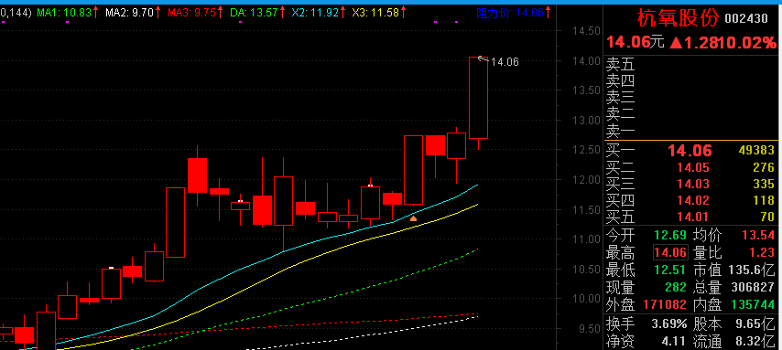This screenshot has width=782, height=350.
Task: Click the 换手 3.69% turnover field
Action: [x=646, y=324]
